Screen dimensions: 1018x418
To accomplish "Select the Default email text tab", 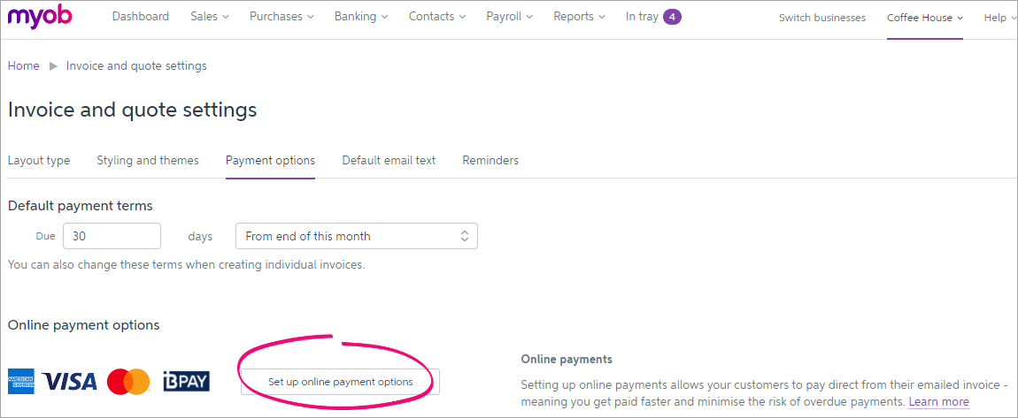I will [389, 161].
